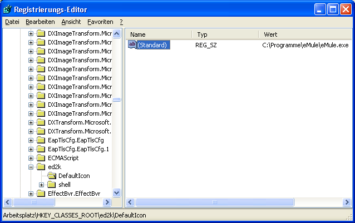
Task: Select the EapTlsCfg.EapTlsCfg.1 key label
Action: (x=78, y=149)
